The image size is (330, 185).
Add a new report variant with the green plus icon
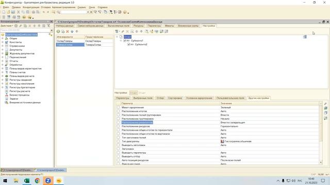point(58,31)
